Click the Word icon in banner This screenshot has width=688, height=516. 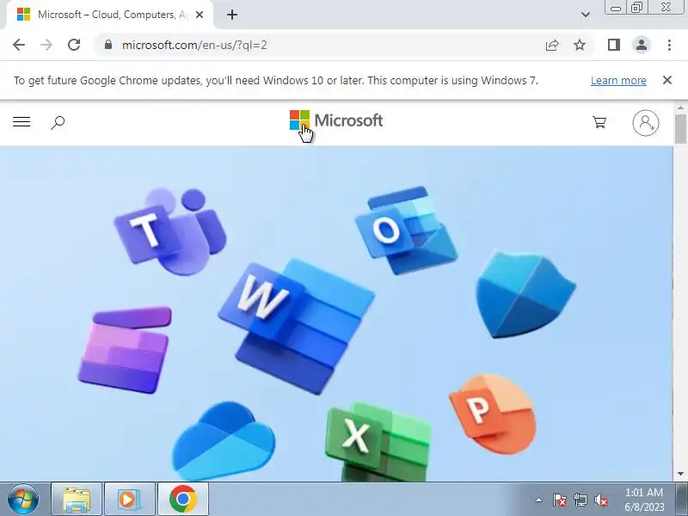tap(297, 327)
